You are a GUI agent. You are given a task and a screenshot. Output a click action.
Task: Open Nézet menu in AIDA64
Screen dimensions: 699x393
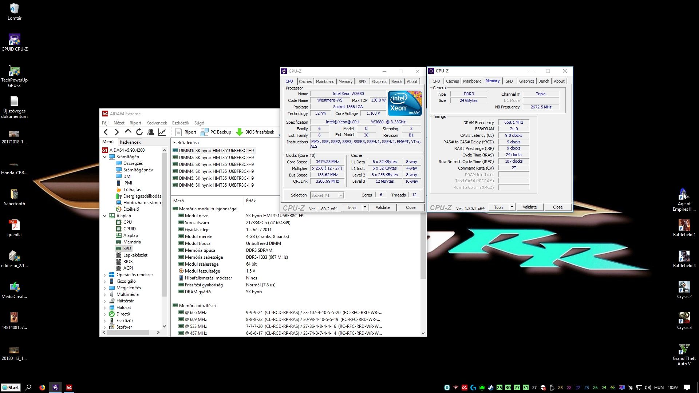119,123
